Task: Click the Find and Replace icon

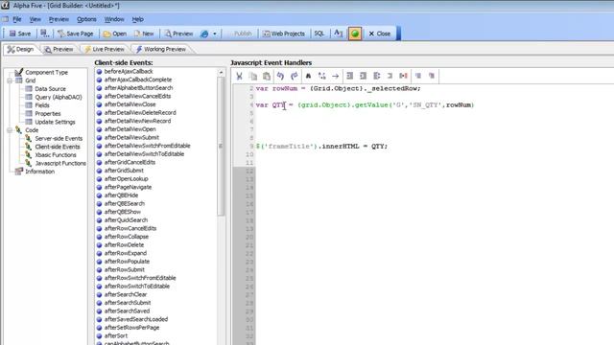Action: click(x=322, y=76)
